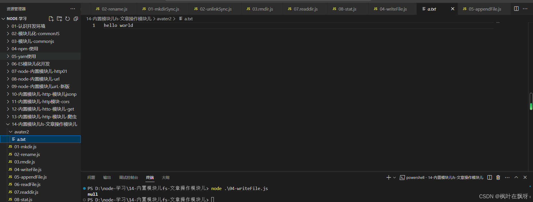
Task: Click the a.txt breadcrumb segment
Action: (186, 19)
